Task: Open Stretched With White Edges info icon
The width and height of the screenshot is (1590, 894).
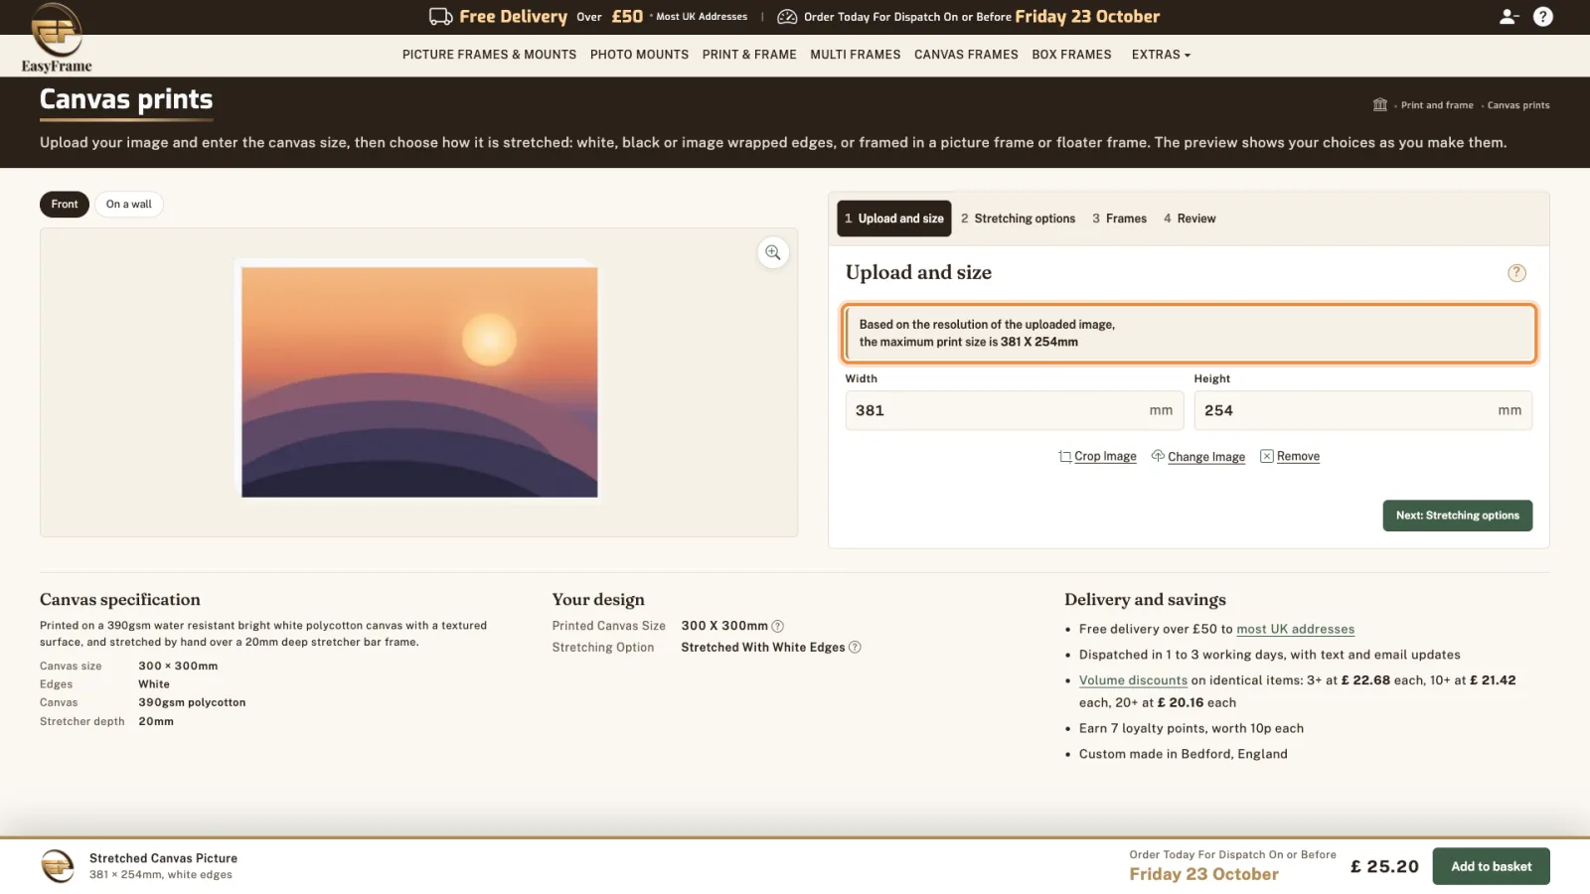Action: point(855,648)
